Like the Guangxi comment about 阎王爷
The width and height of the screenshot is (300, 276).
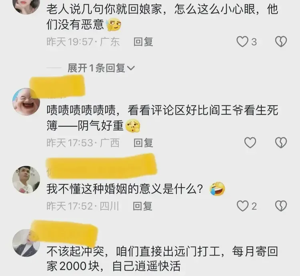[250, 143]
